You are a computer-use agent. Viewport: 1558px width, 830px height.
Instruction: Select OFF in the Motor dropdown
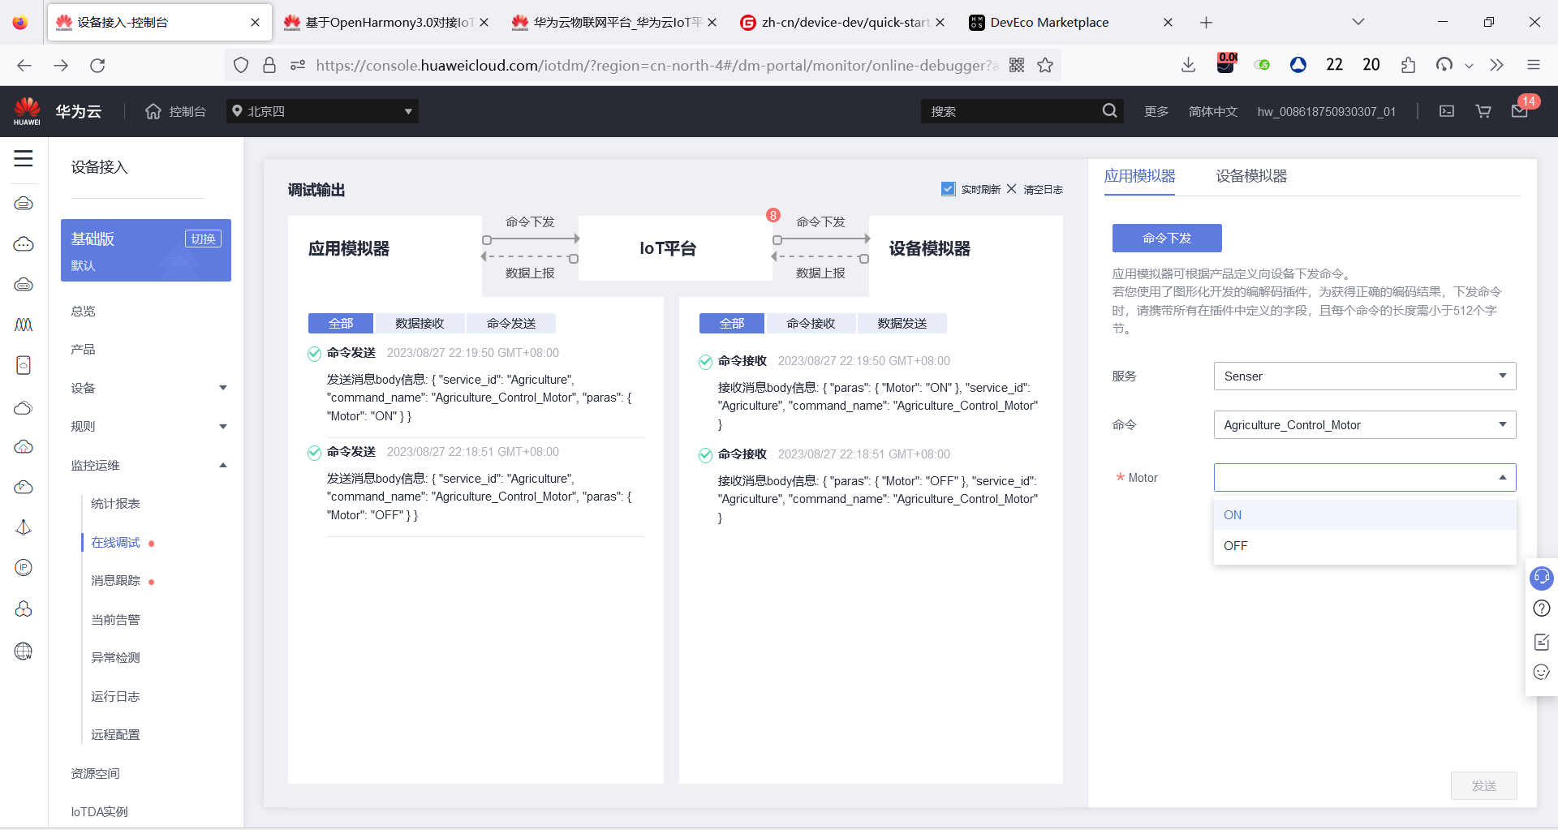click(x=1365, y=546)
